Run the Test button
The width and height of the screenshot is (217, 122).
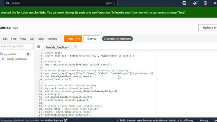point(71,39)
